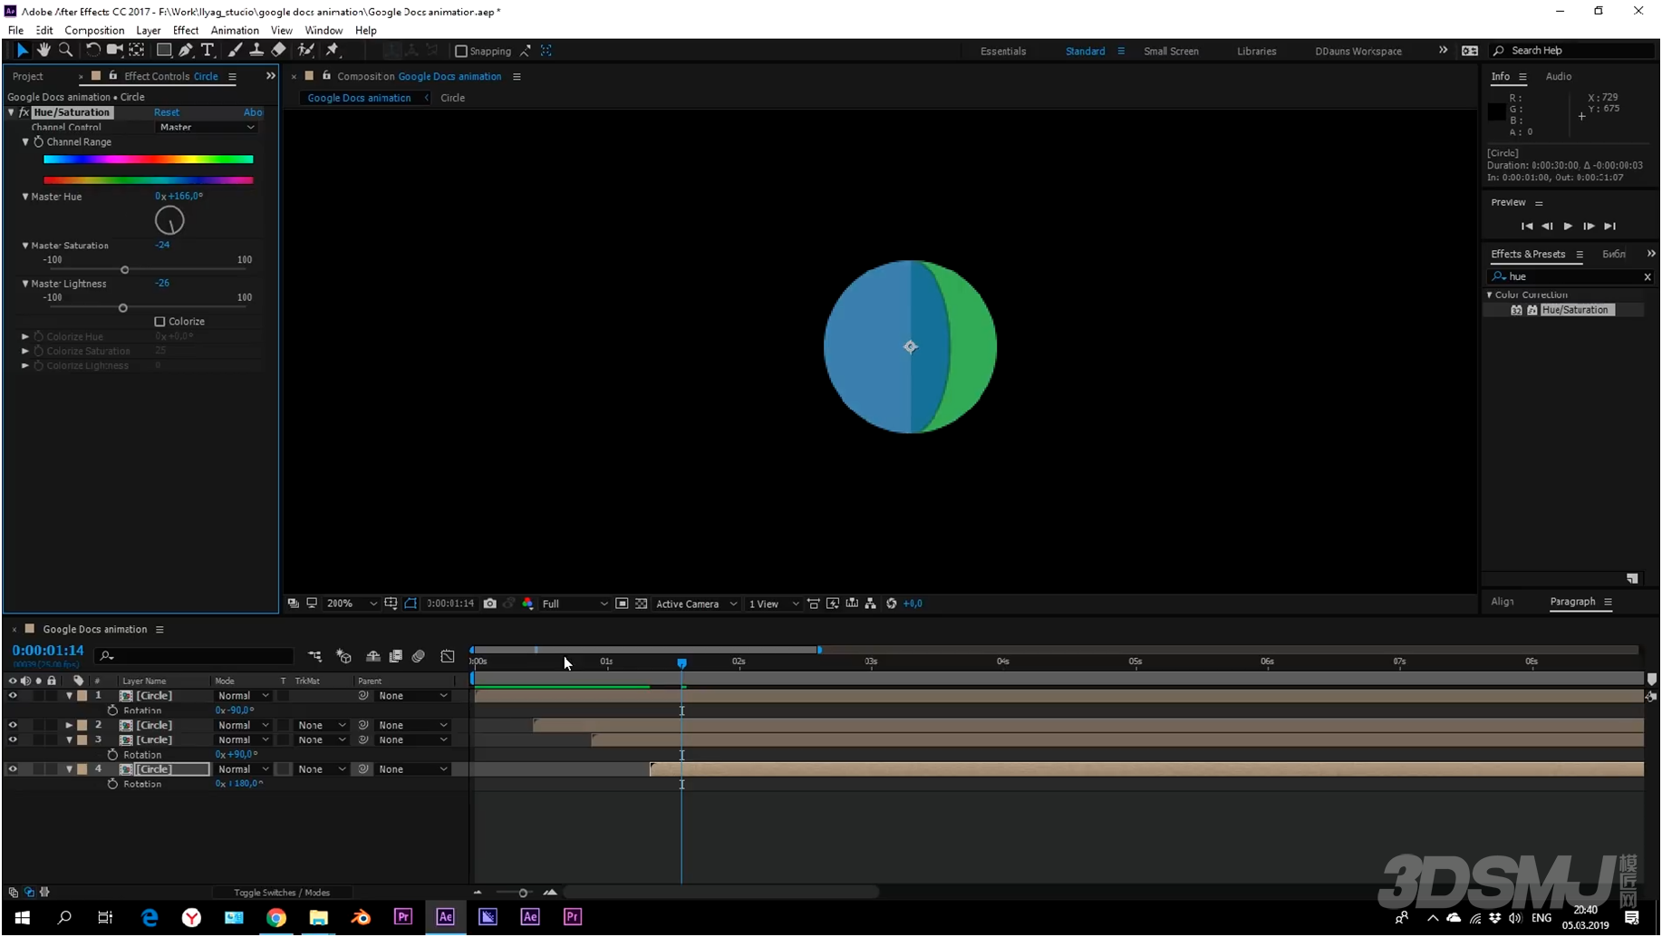Image resolution: width=1662 pixels, height=937 pixels.
Task: Enable the Snapping checkbox
Action: 460,52
